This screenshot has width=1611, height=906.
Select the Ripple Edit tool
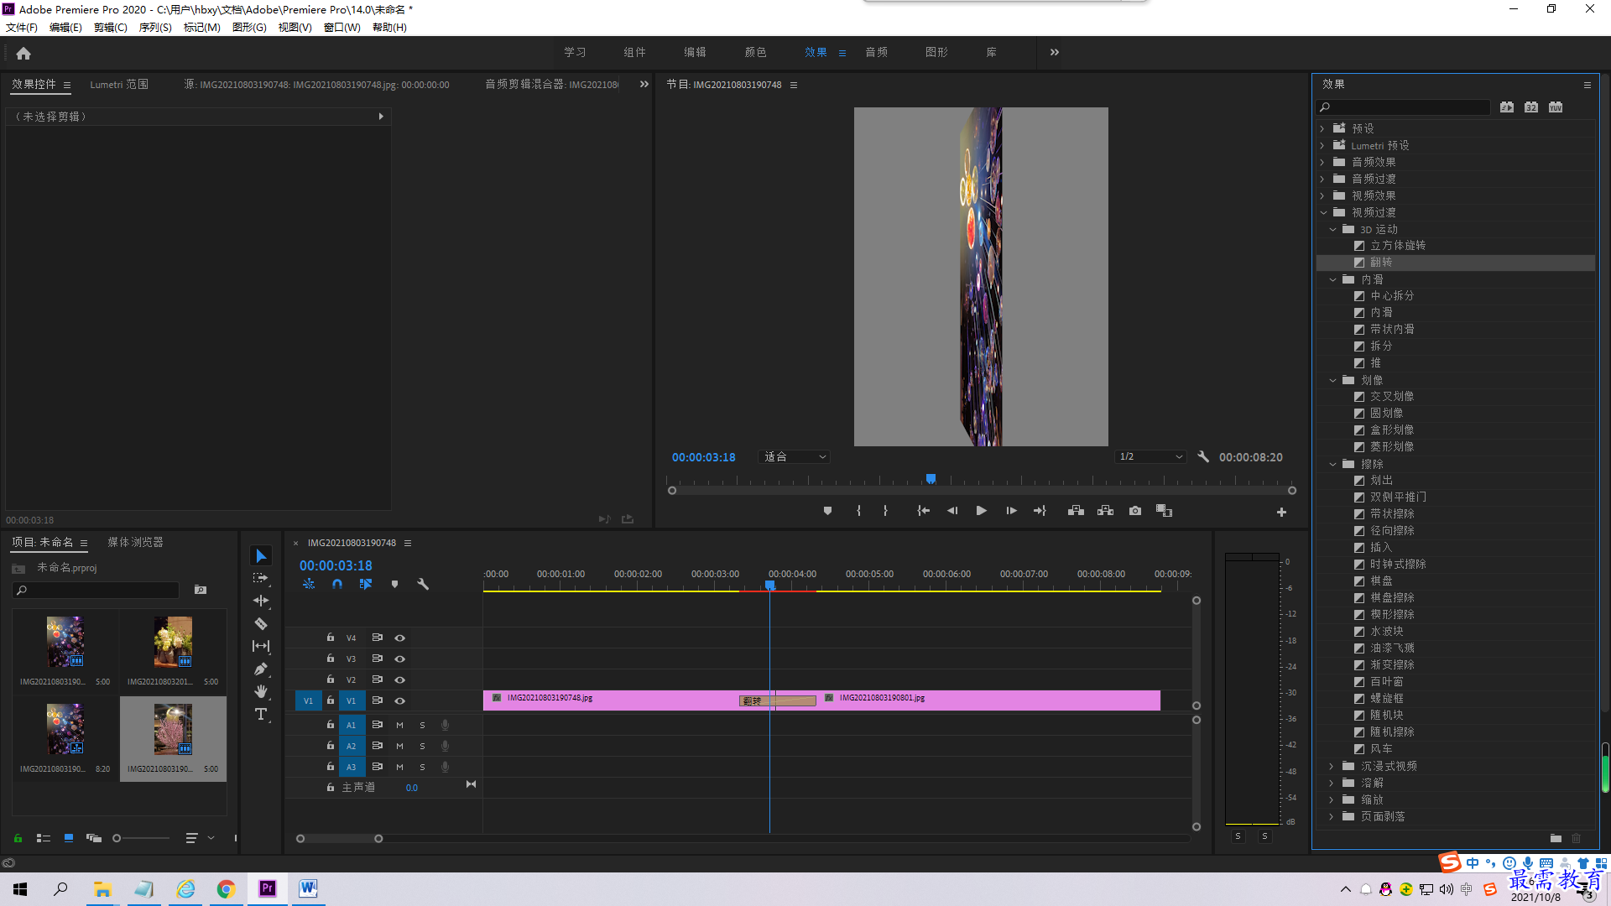261,601
